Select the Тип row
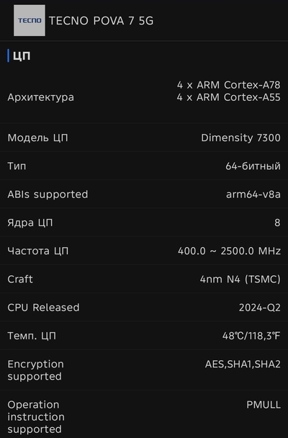 click(144, 166)
